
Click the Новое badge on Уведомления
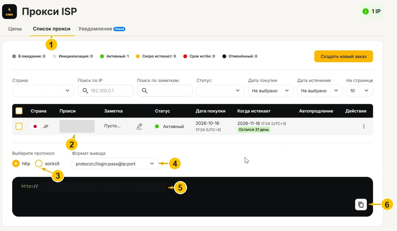(119, 29)
